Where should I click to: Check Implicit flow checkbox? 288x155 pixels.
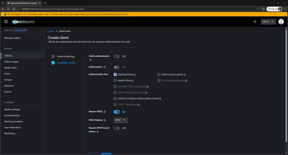point(115,81)
